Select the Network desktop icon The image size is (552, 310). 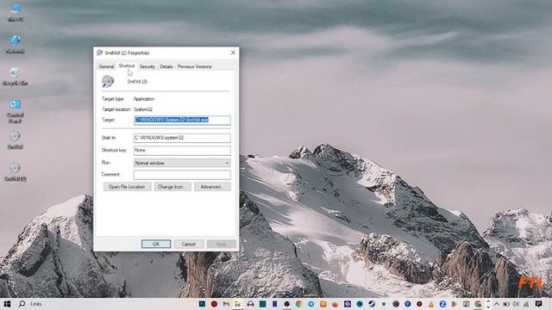coord(16,44)
